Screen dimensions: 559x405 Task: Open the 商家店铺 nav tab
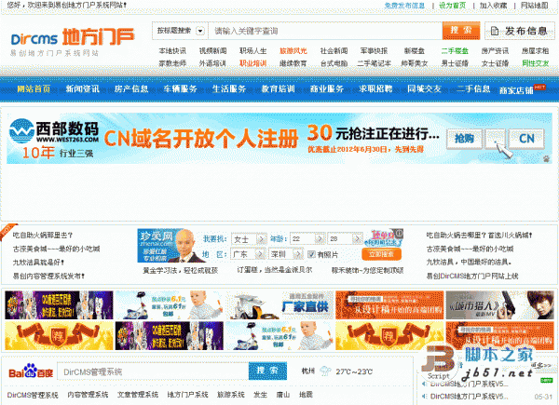click(516, 90)
